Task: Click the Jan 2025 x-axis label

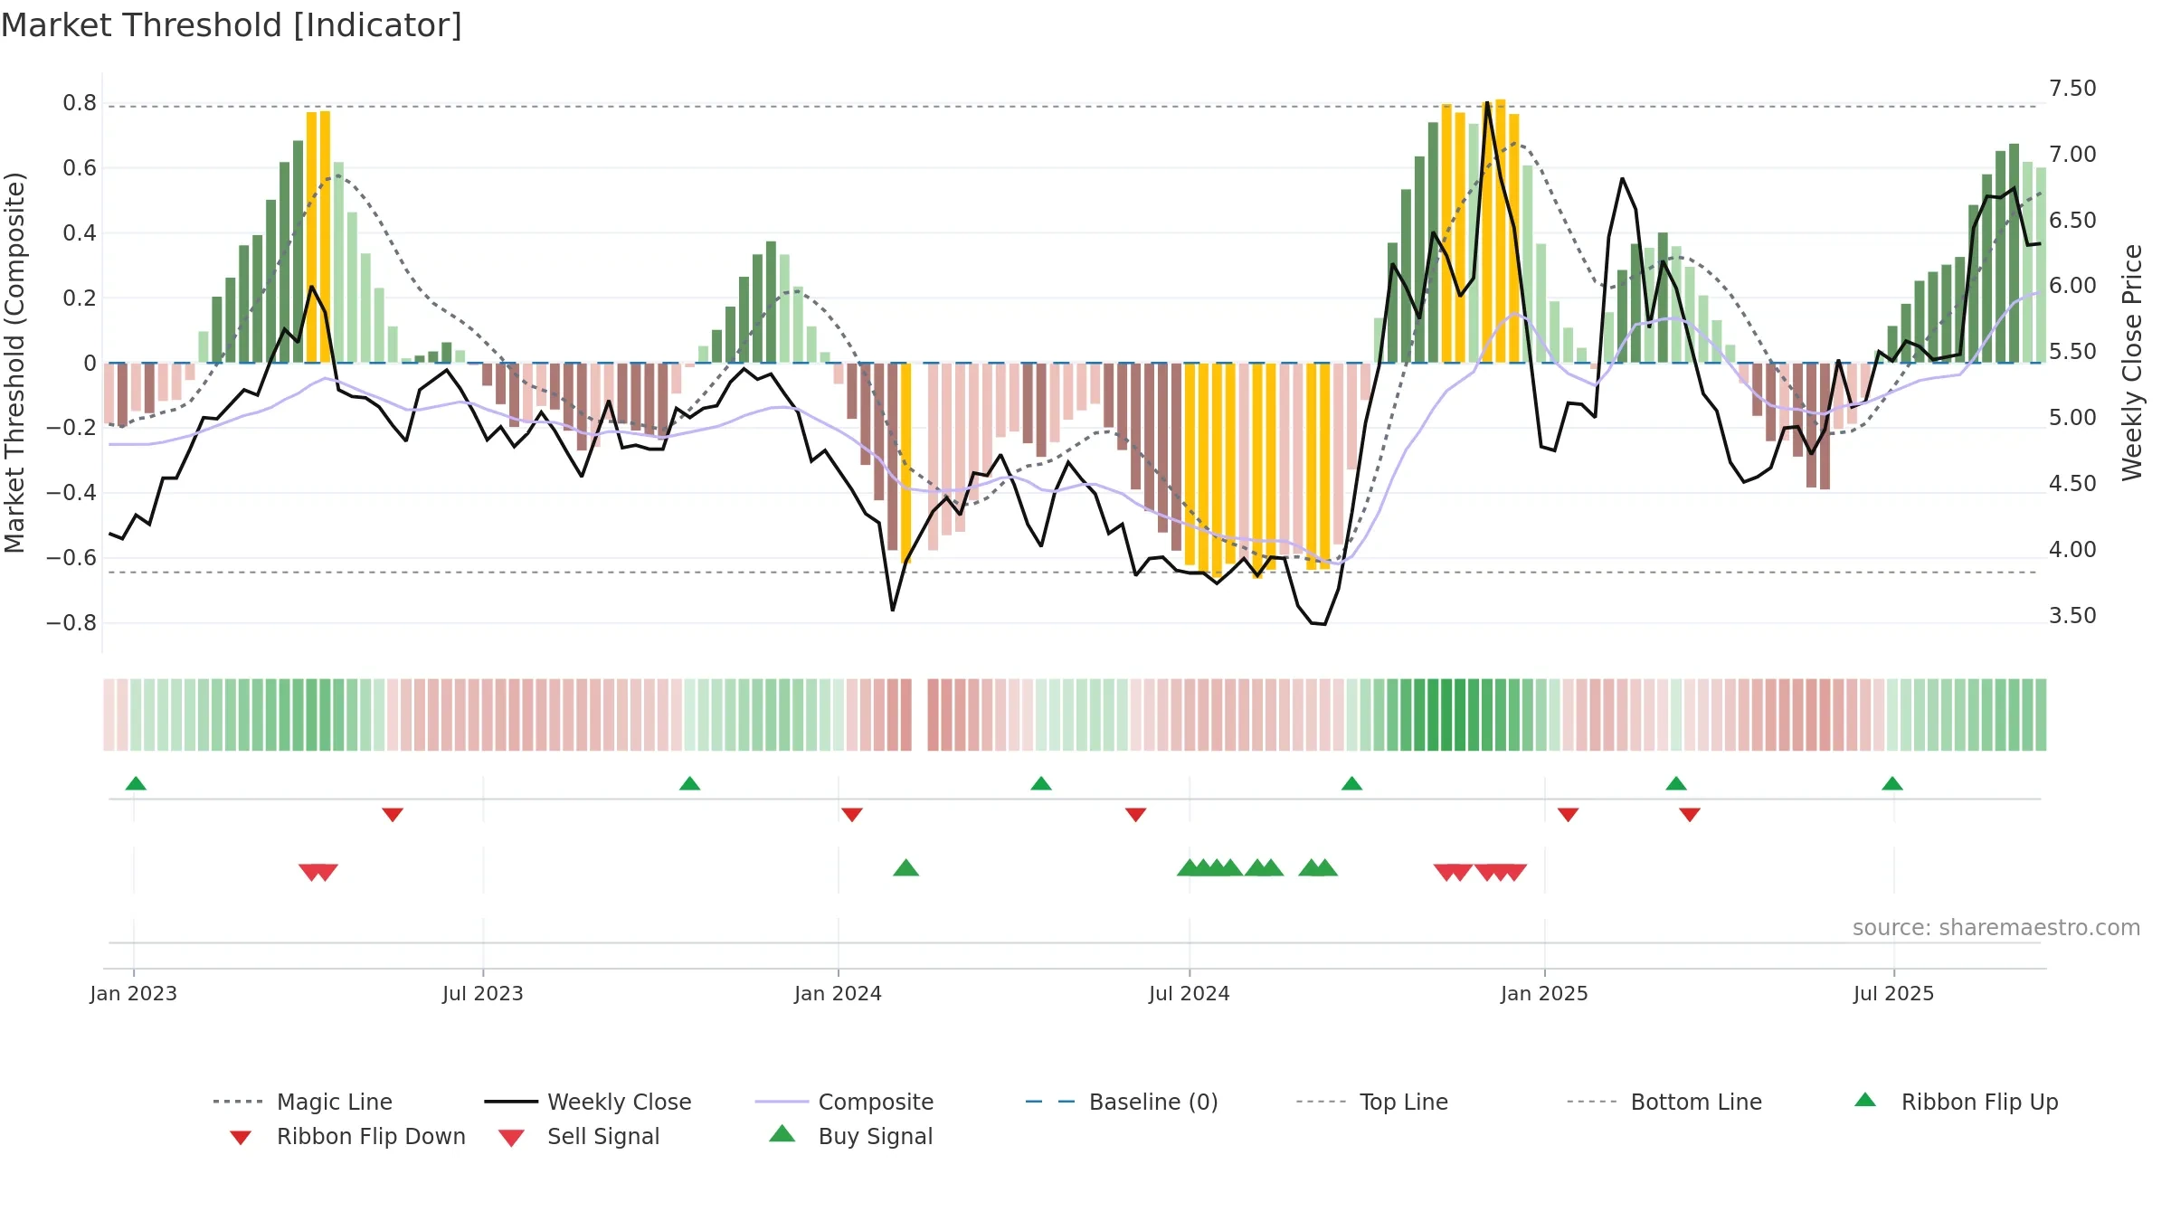Action: 1545,993
